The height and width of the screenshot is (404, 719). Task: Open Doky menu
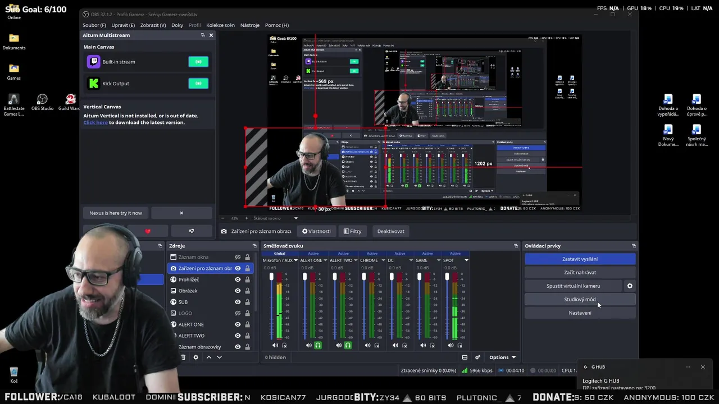[x=178, y=25]
